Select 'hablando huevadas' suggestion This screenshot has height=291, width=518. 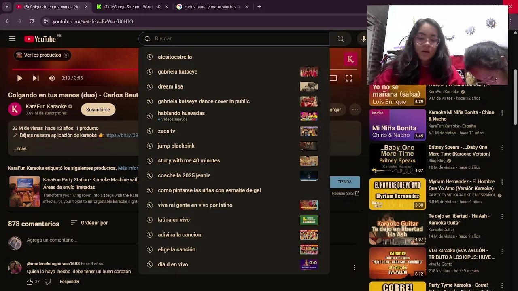click(234, 116)
